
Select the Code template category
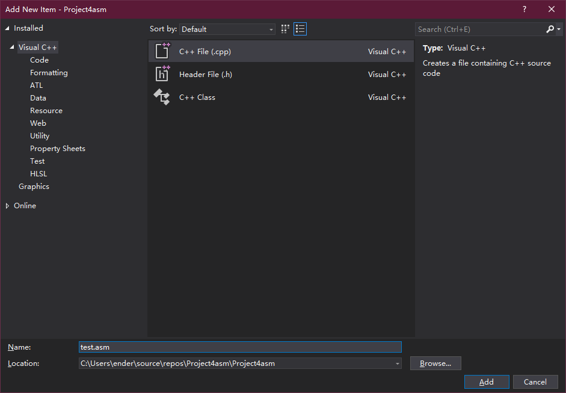[38, 60]
